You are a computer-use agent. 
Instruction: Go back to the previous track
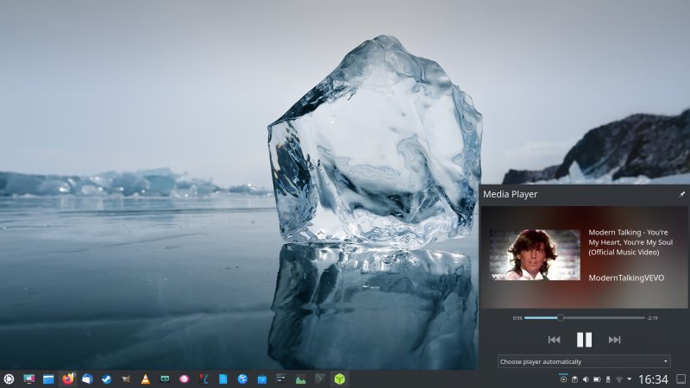click(x=554, y=340)
